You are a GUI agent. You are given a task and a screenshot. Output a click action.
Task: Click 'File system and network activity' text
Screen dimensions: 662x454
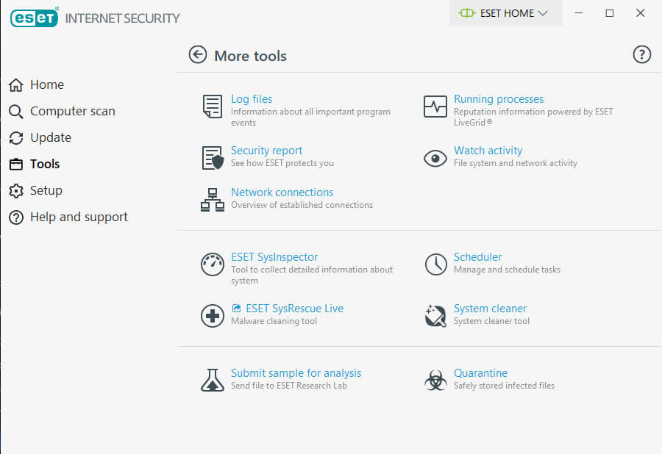[x=516, y=163]
